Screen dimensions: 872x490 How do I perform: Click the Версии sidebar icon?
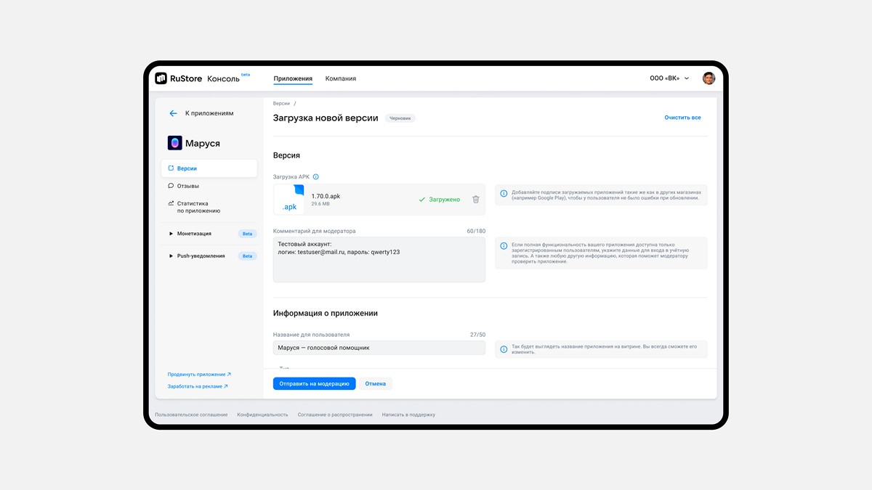[x=171, y=168]
